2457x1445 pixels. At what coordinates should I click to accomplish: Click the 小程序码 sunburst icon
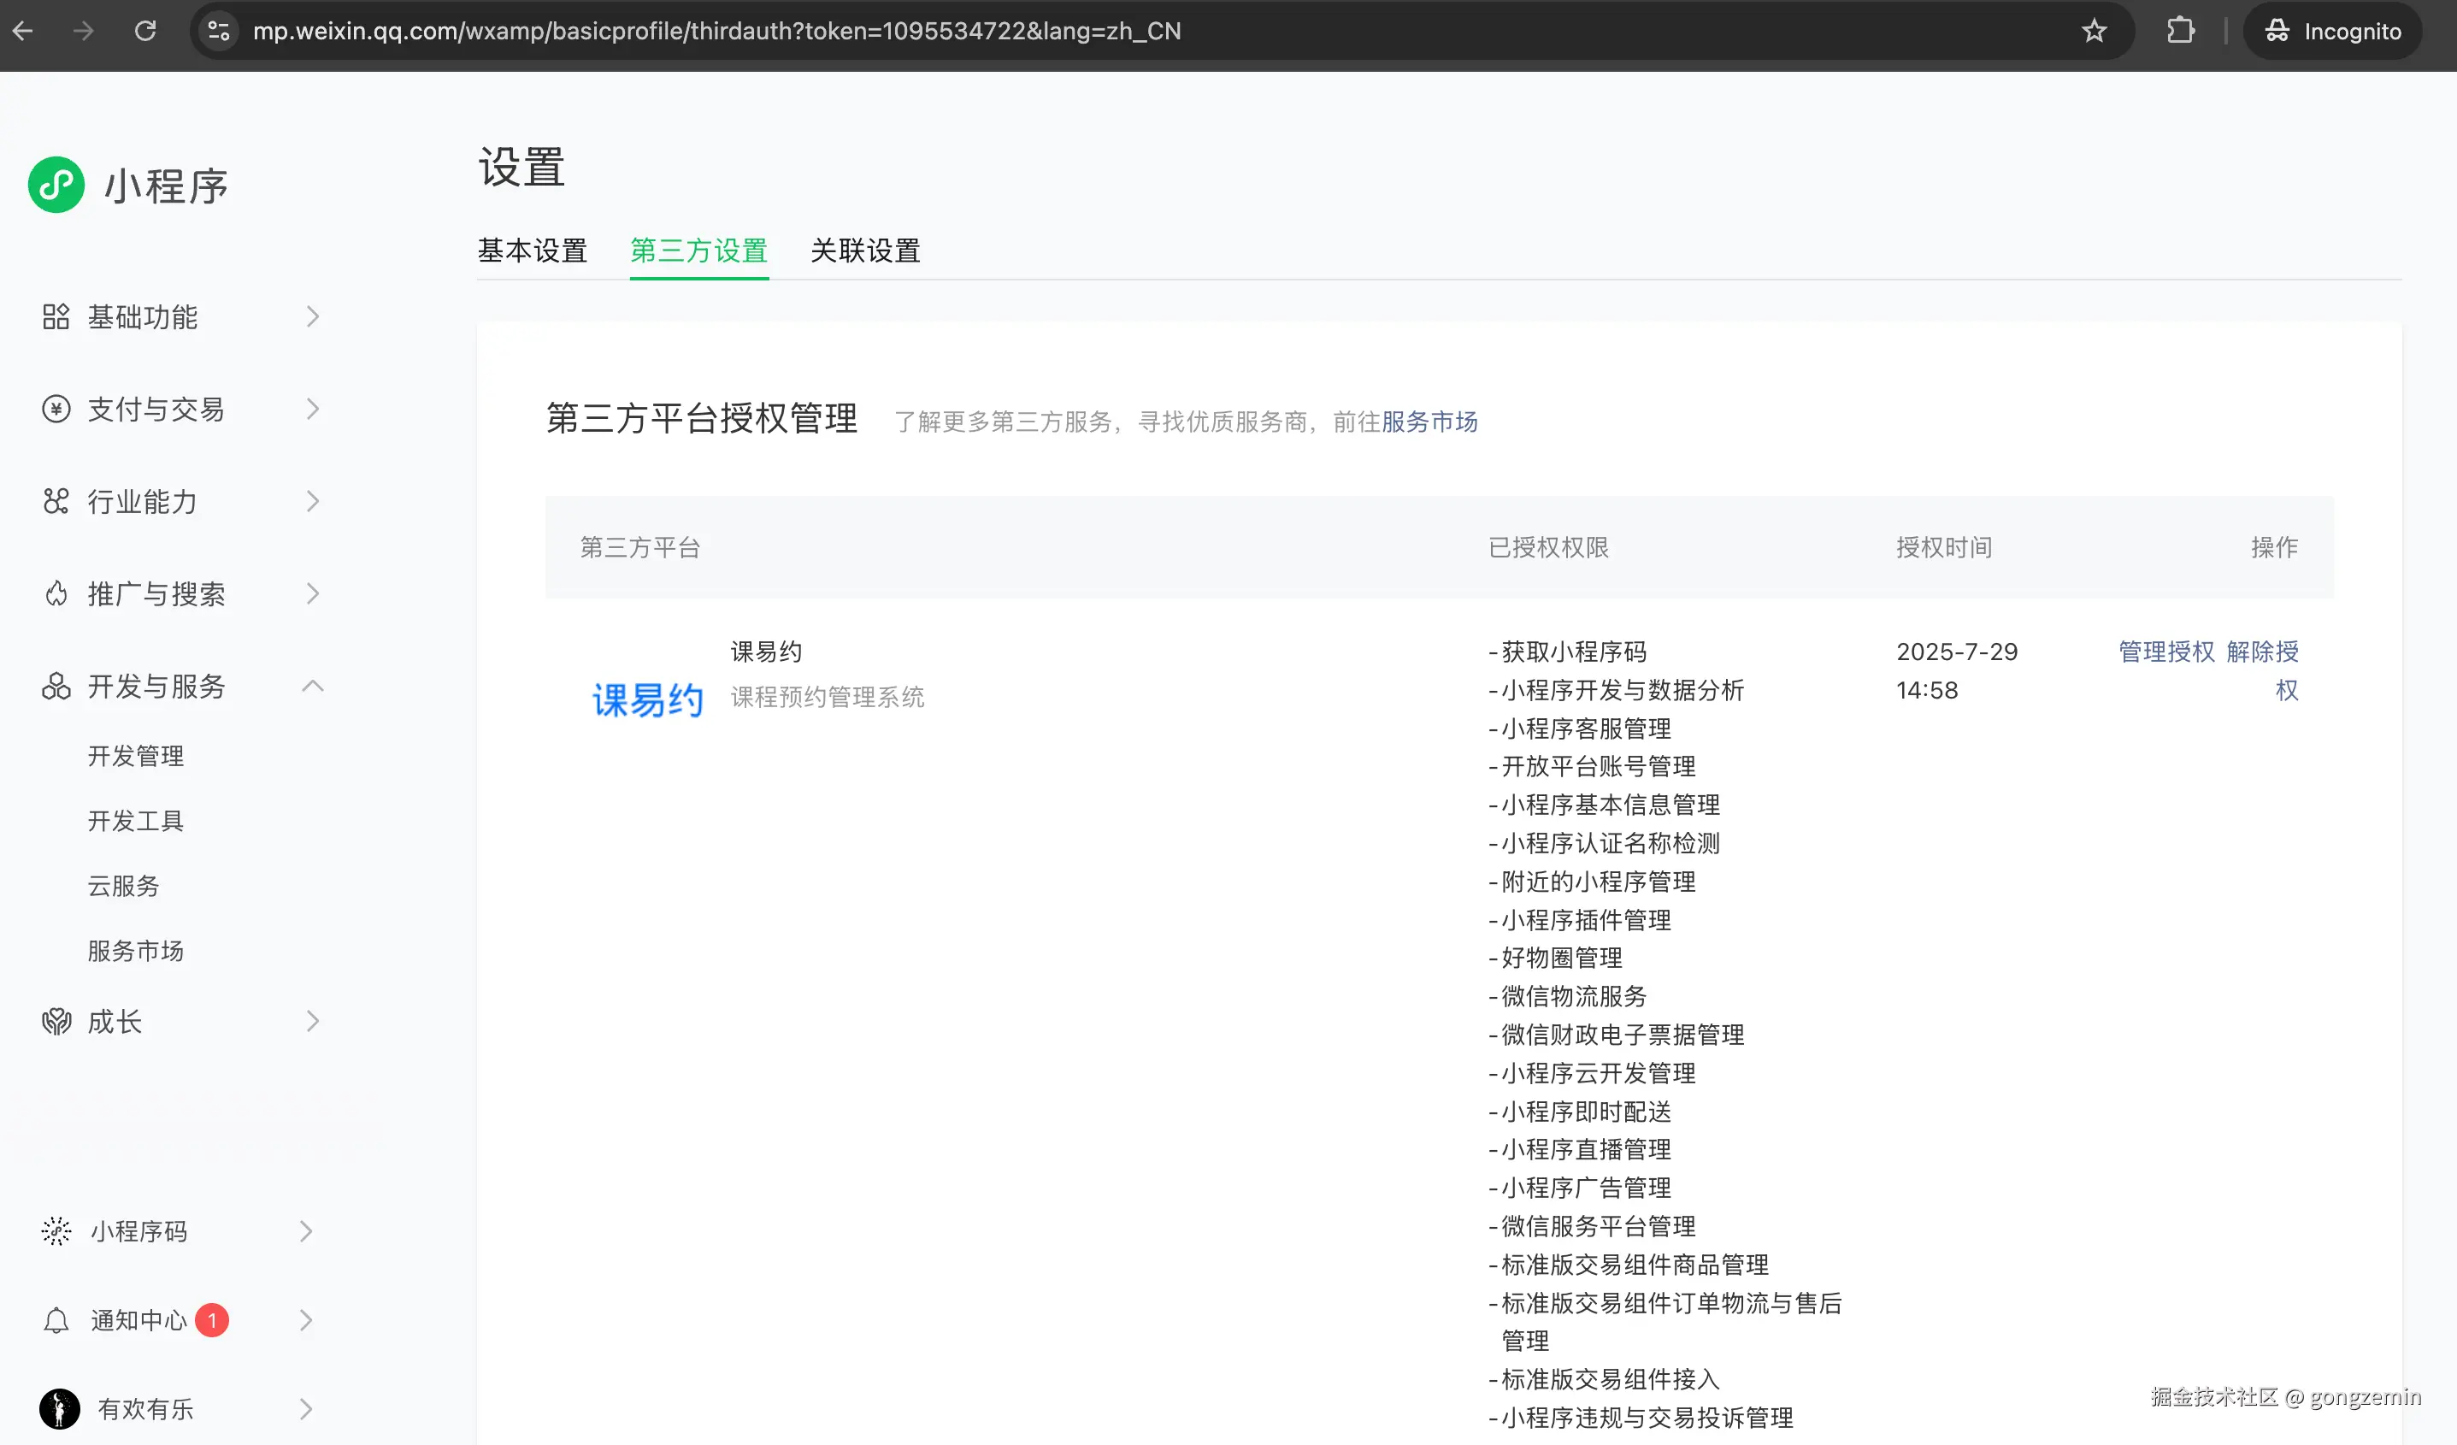(56, 1231)
